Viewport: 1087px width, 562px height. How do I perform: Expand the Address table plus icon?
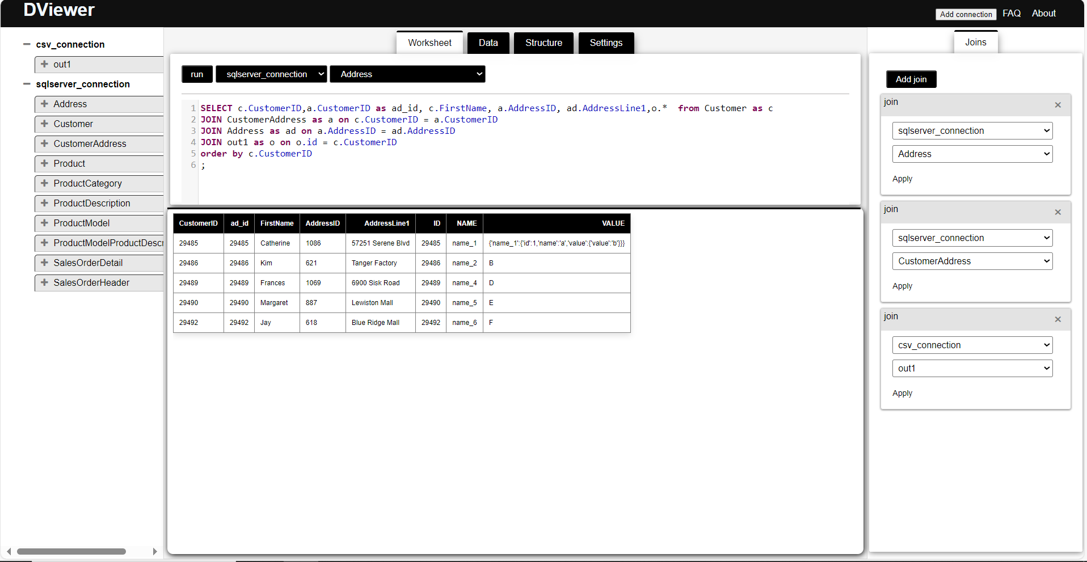pos(44,104)
